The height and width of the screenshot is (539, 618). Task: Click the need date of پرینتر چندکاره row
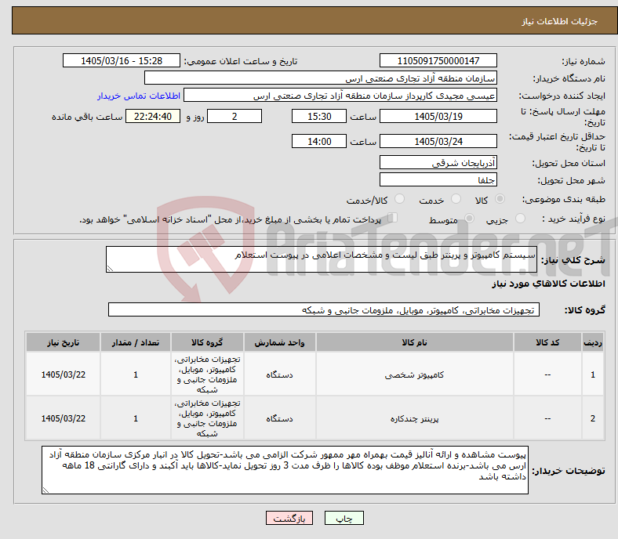pos(63,418)
